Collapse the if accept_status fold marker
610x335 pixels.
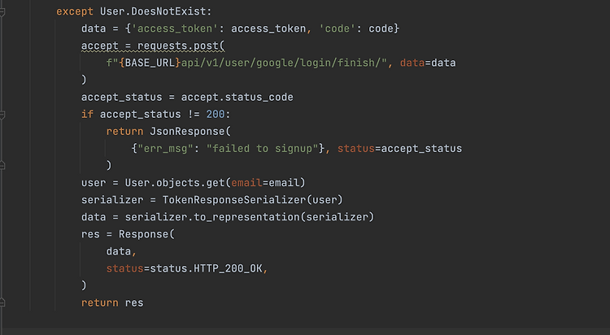coord(2,115)
